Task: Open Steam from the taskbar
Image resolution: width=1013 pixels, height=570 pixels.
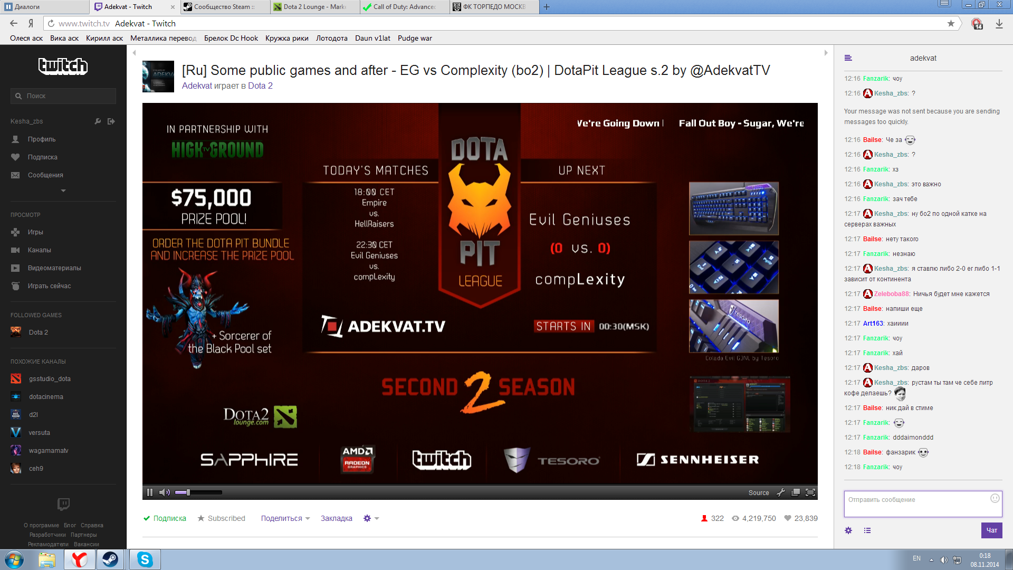Action: click(x=110, y=559)
